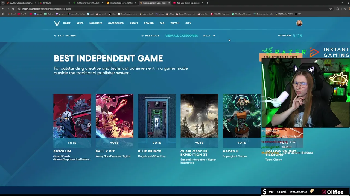View site information icon in address bar
The height and width of the screenshot is (196, 350).
point(19,9)
